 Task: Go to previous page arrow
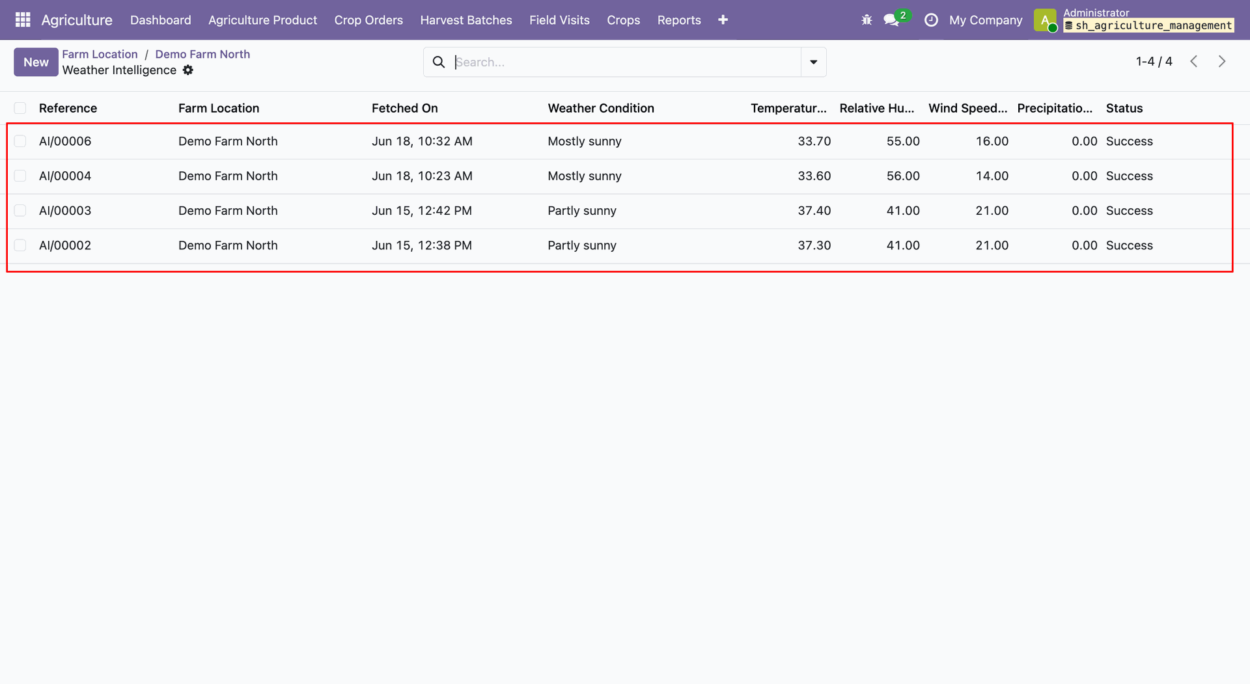pyautogui.click(x=1194, y=61)
